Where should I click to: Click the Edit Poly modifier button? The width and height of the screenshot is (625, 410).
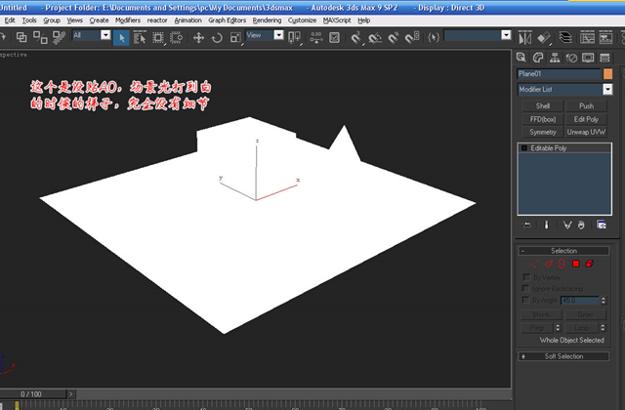[586, 119]
